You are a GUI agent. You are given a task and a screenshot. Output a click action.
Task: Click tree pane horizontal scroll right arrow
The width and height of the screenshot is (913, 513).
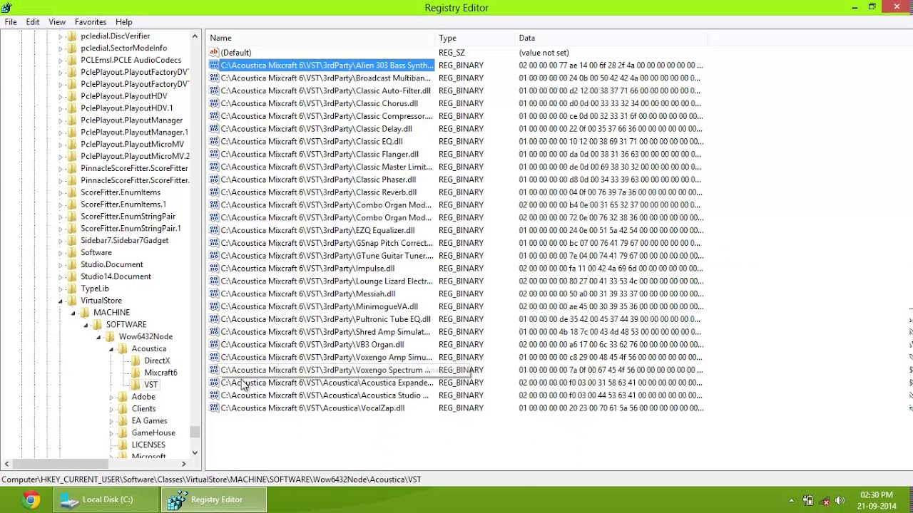click(x=183, y=464)
